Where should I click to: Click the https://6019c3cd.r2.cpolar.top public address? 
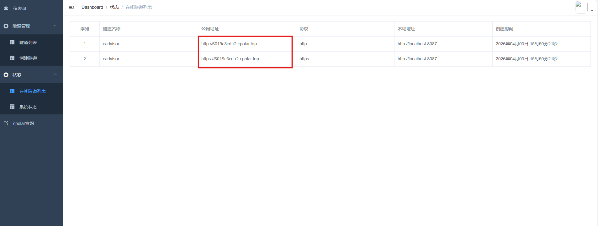click(x=230, y=59)
